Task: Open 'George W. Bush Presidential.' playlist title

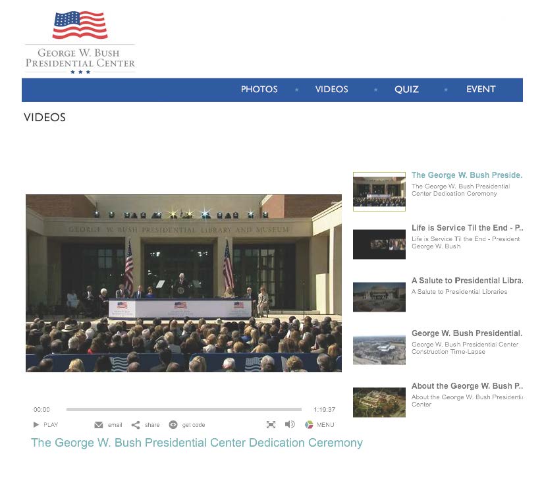Action: (467, 333)
